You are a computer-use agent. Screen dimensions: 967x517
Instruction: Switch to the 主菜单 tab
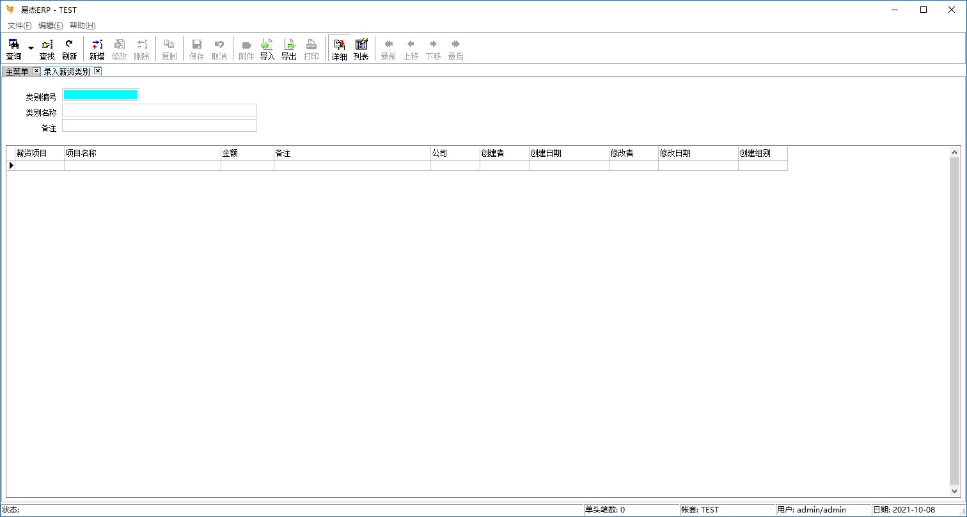point(17,72)
